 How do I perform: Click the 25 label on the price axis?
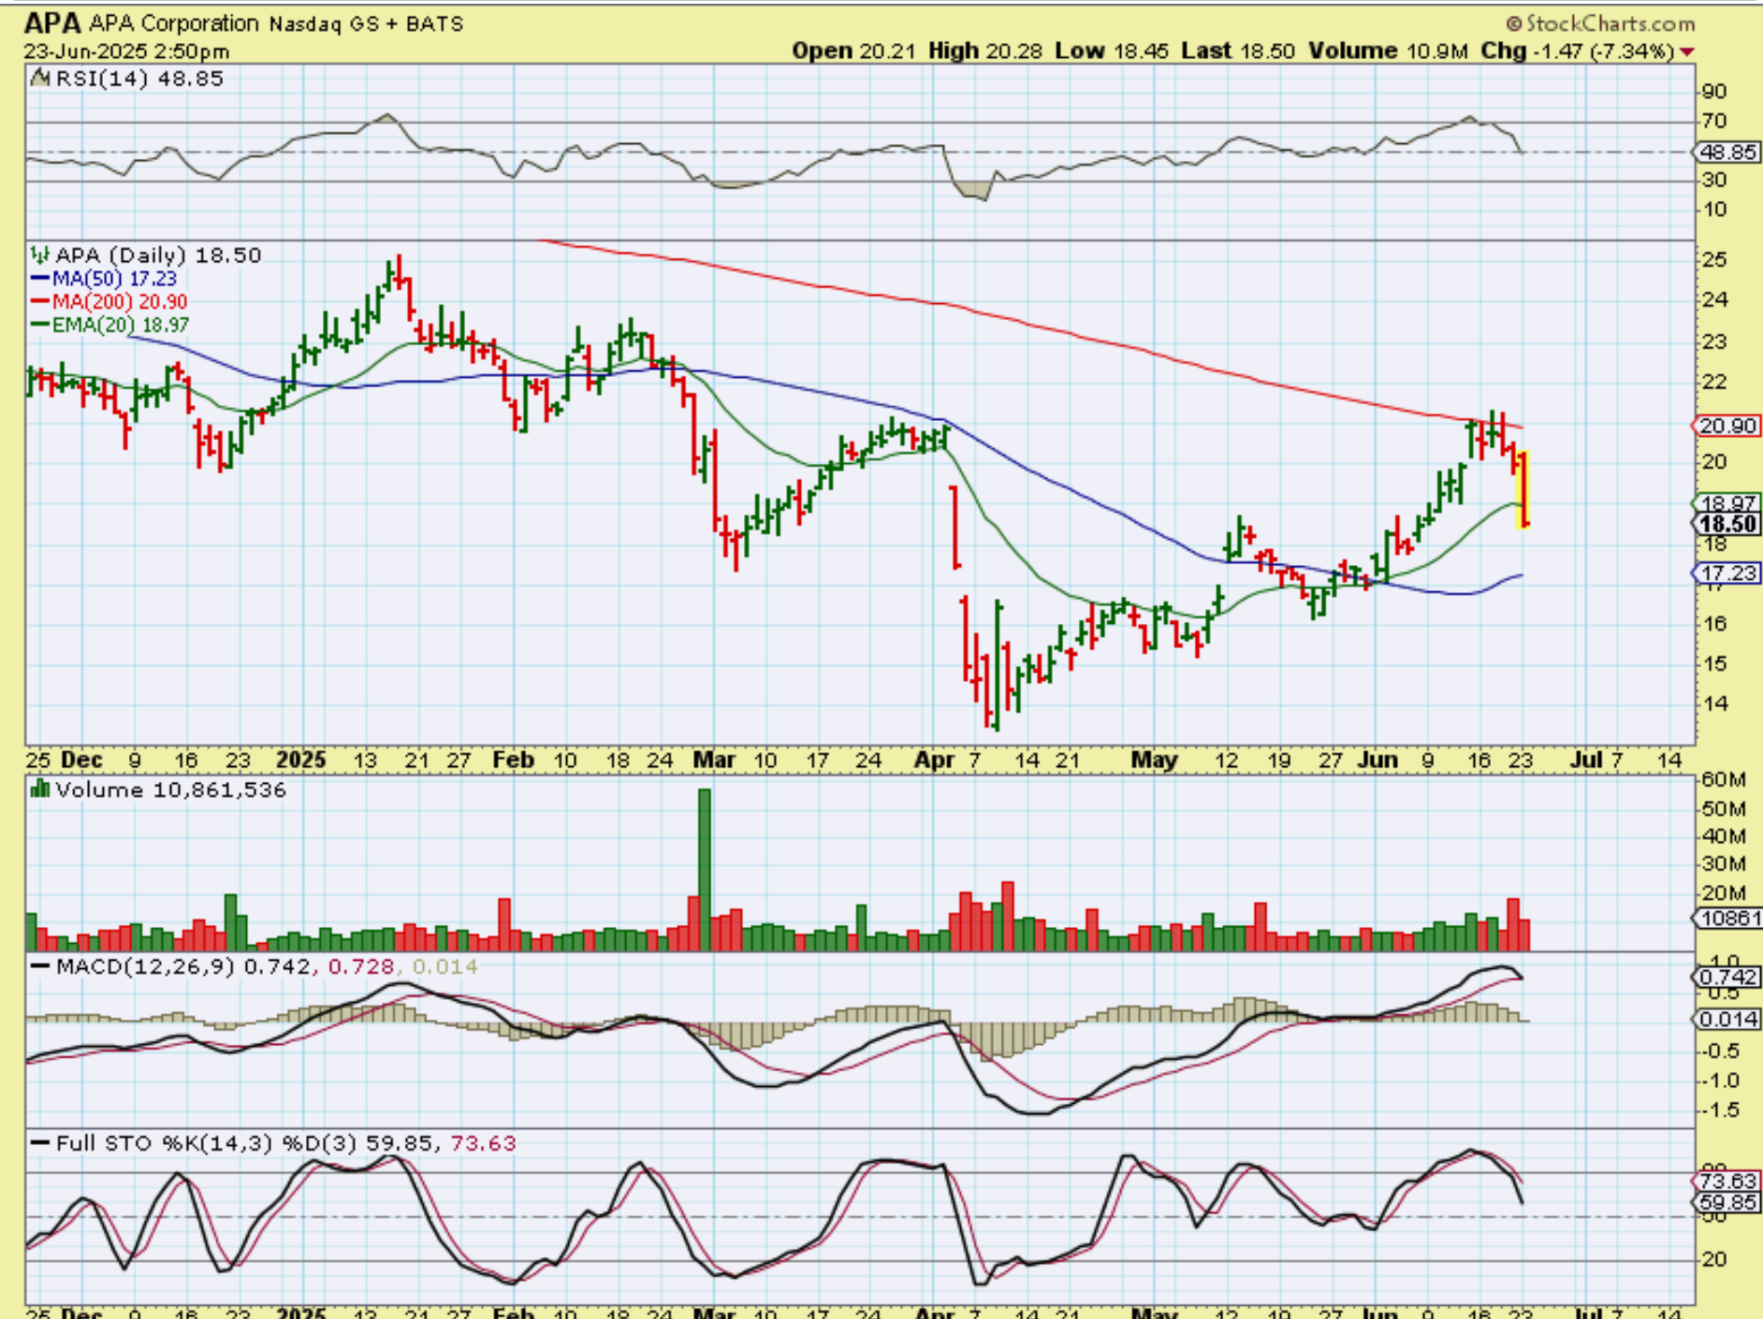(1714, 260)
